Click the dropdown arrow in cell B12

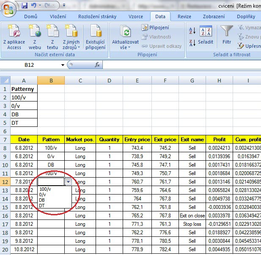coord(68,181)
